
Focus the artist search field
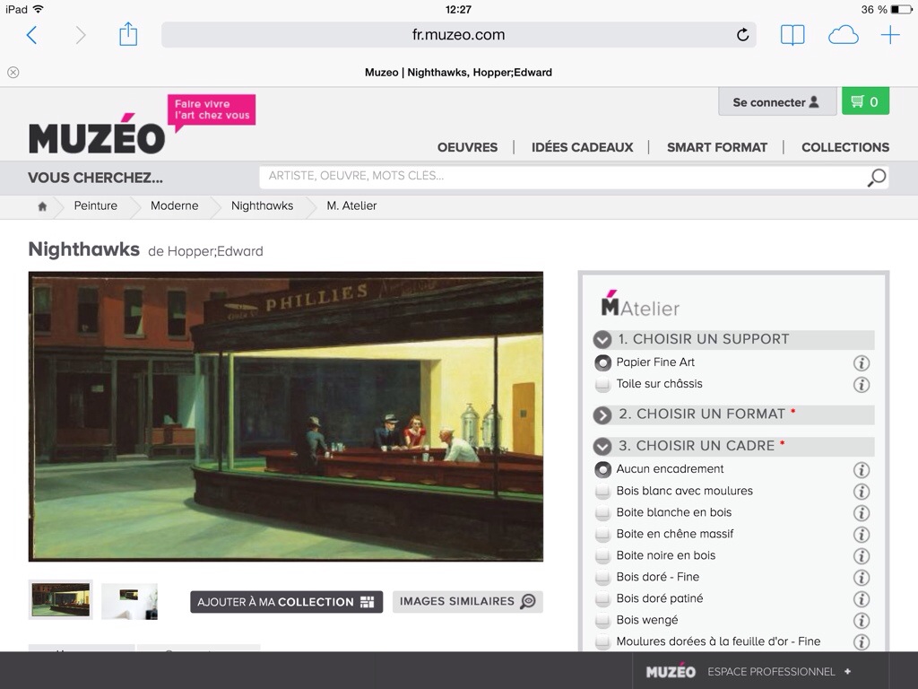coord(562,177)
